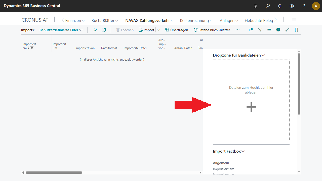
Task: Click the search magnifier in top bar
Action: [x=268, y=6]
